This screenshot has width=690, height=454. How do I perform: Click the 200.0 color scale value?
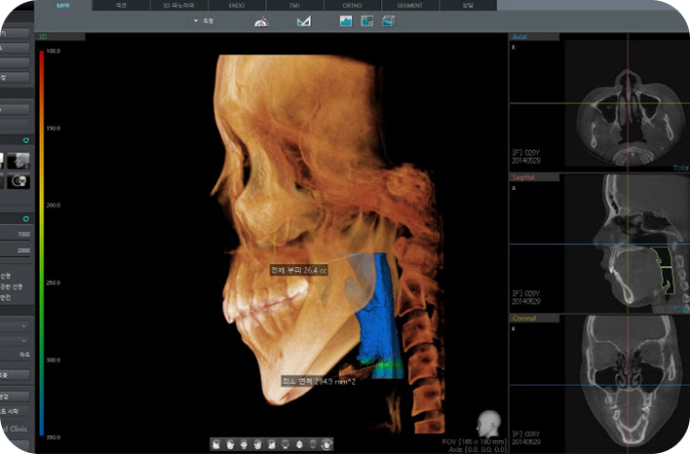point(54,205)
